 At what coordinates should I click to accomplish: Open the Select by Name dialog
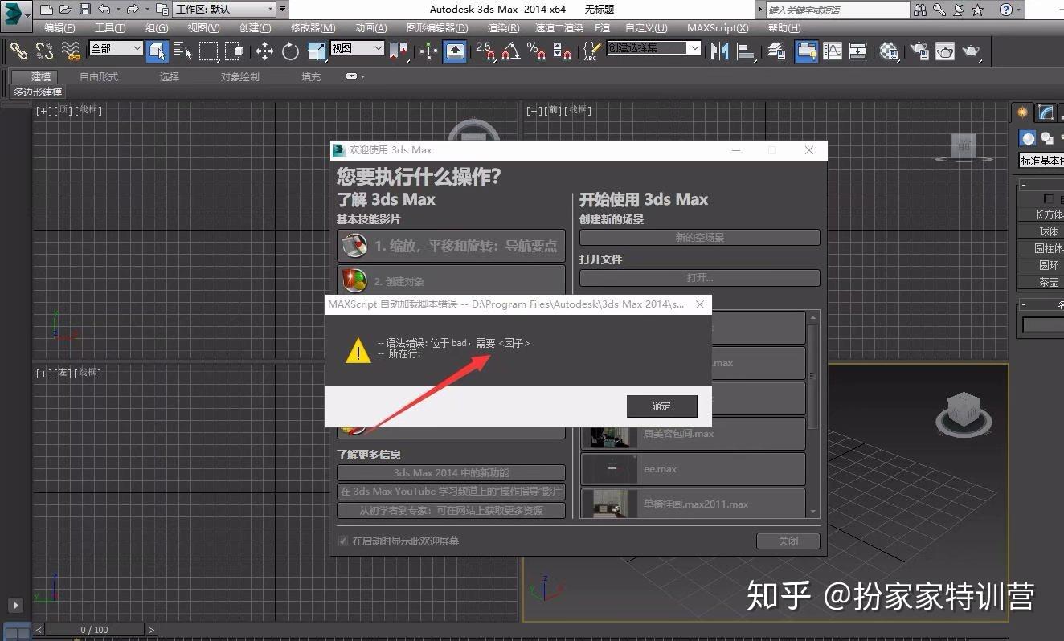183,51
